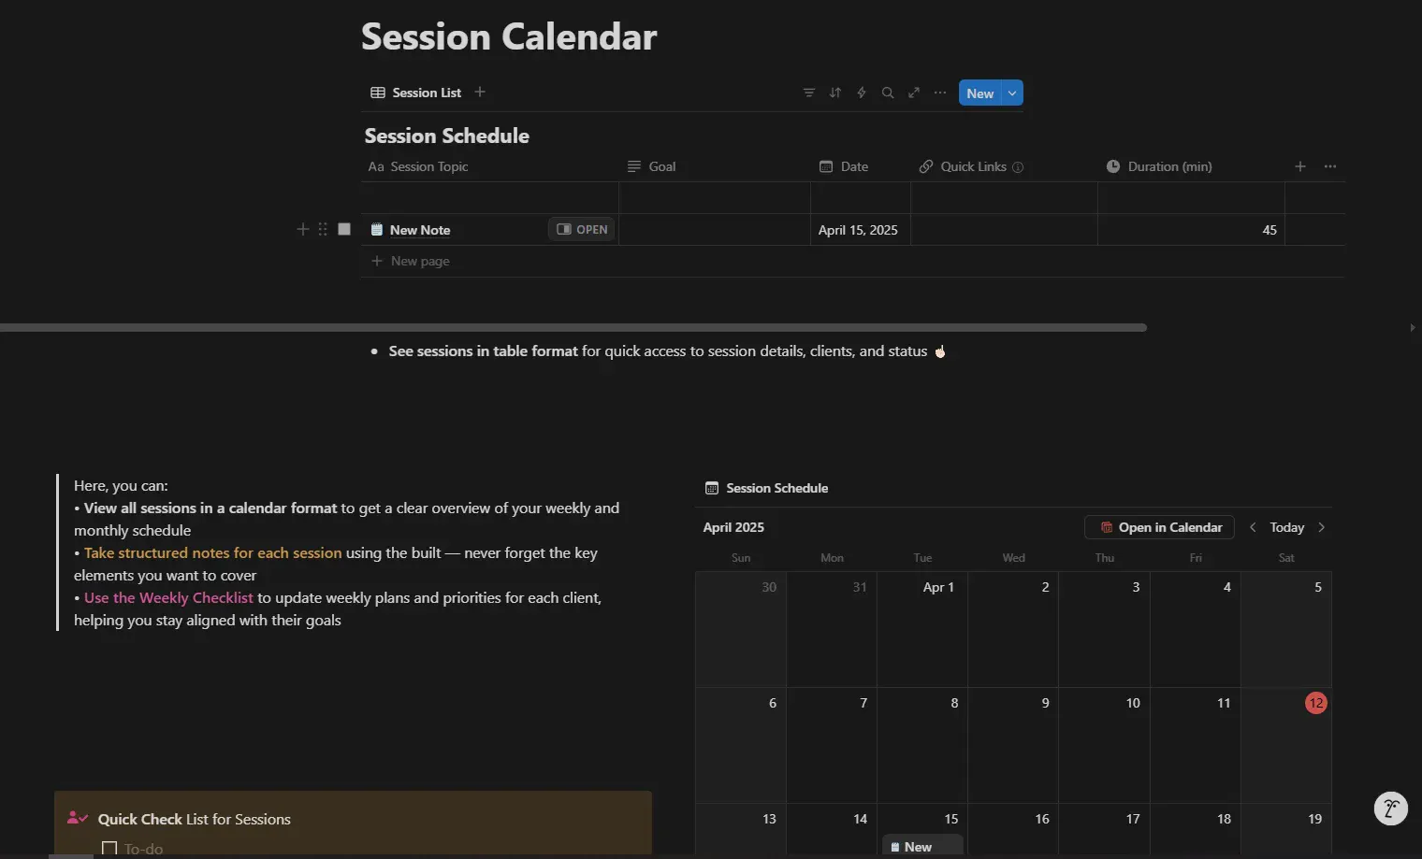Image resolution: width=1422 pixels, height=859 pixels.
Task: Select day 13 in the calendar
Action: coord(741,830)
